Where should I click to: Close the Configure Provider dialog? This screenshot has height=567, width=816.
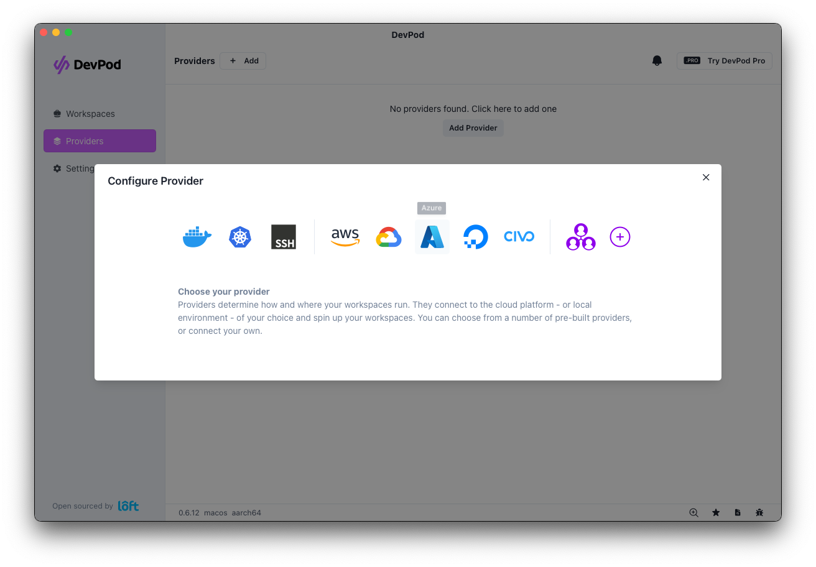[x=706, y=177]
